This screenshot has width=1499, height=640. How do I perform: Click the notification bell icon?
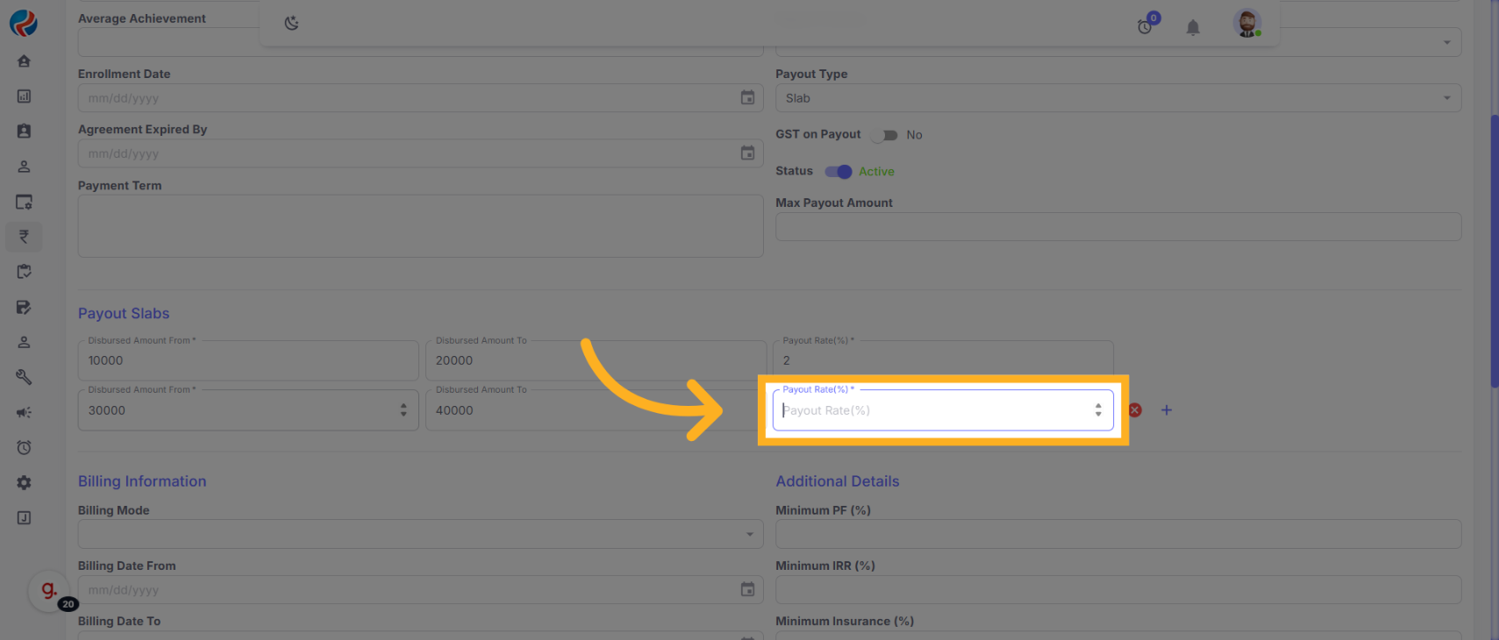(x=1193, y=28)
